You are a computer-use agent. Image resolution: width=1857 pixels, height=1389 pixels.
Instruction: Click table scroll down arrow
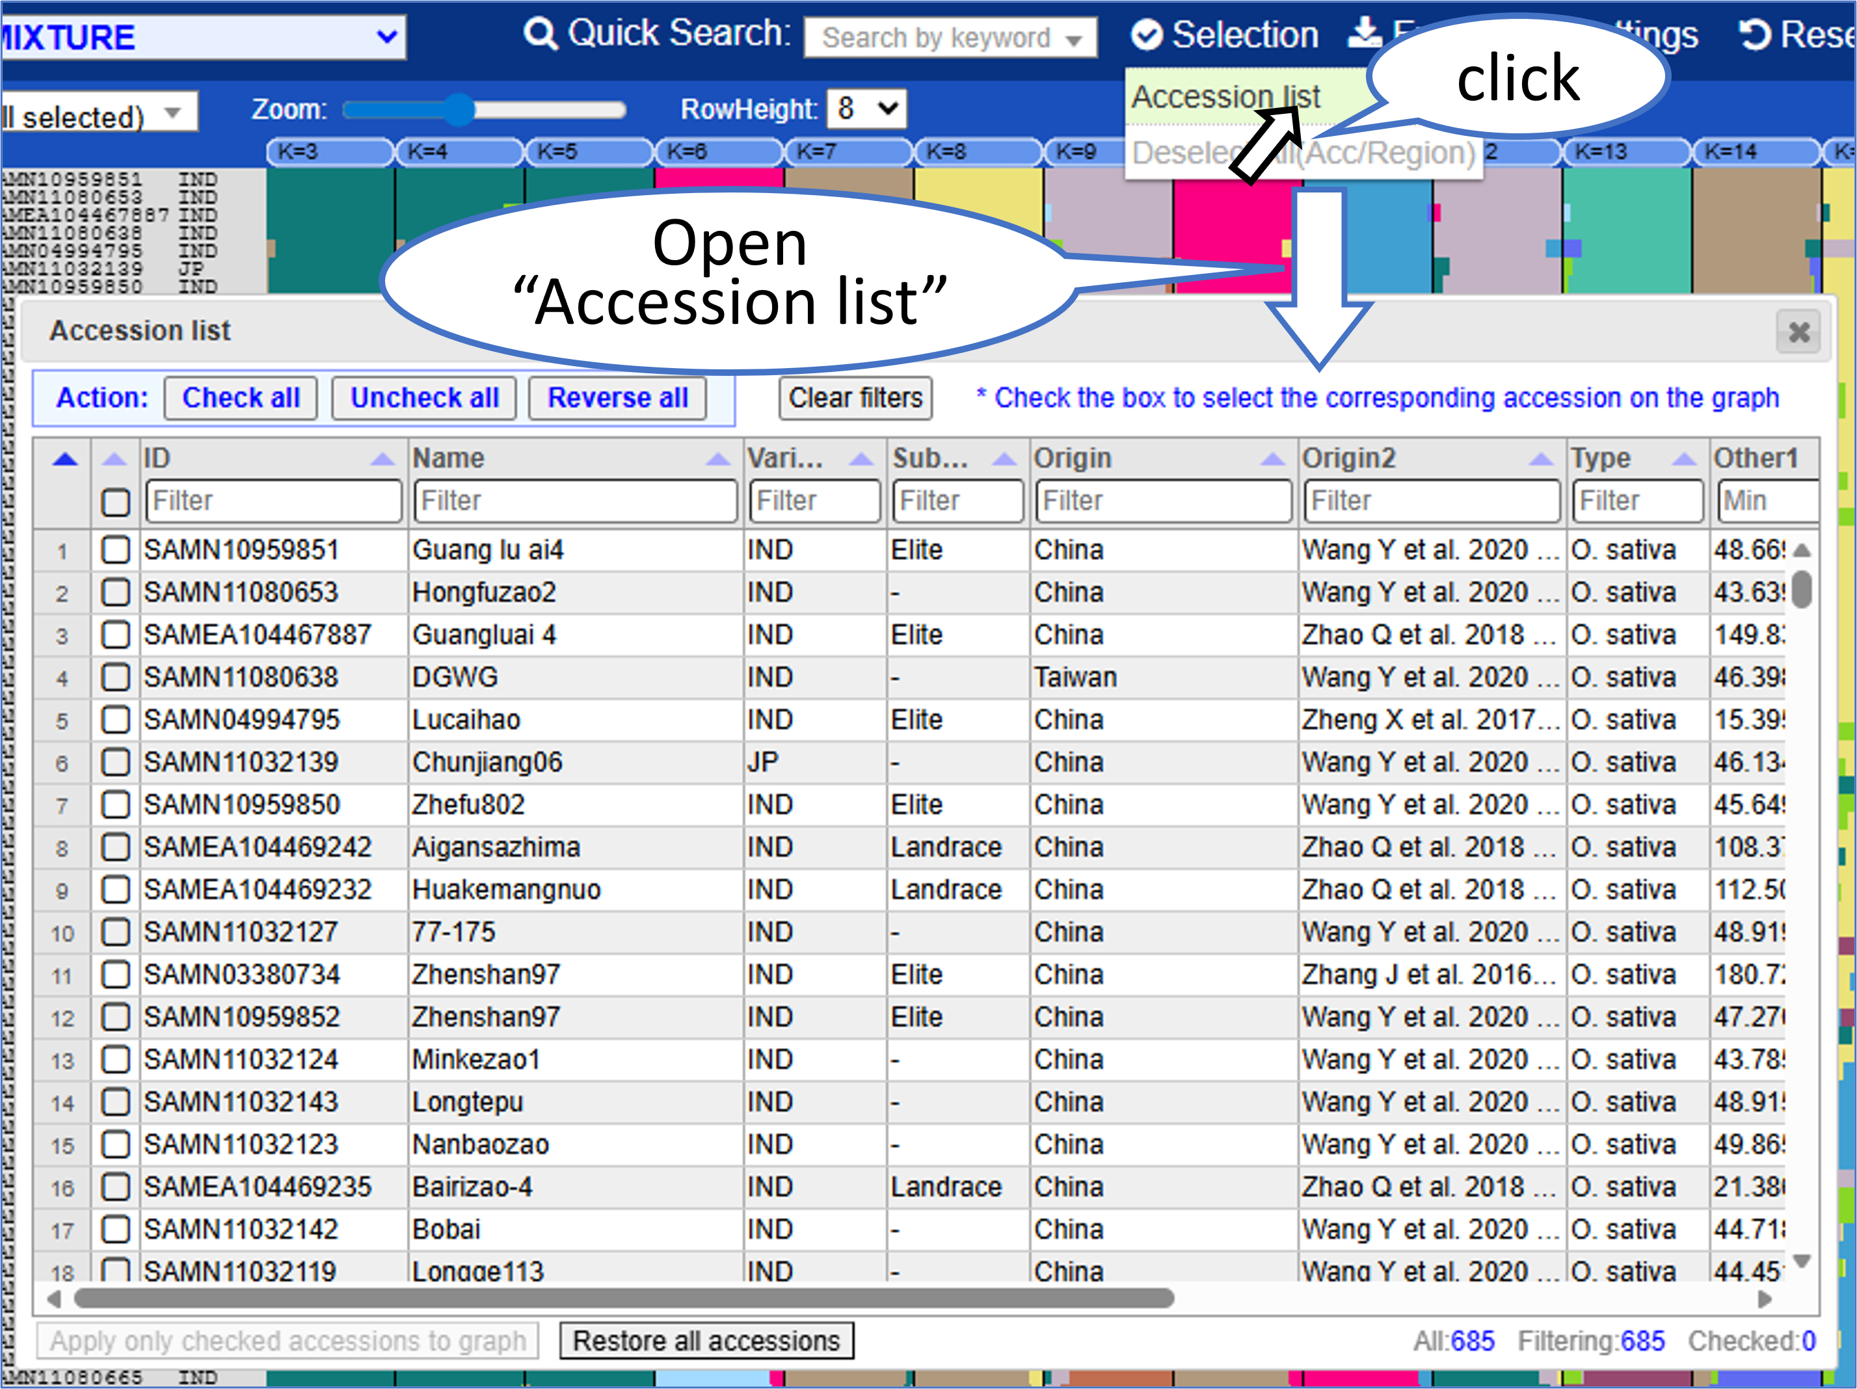click(1802, 1261)
